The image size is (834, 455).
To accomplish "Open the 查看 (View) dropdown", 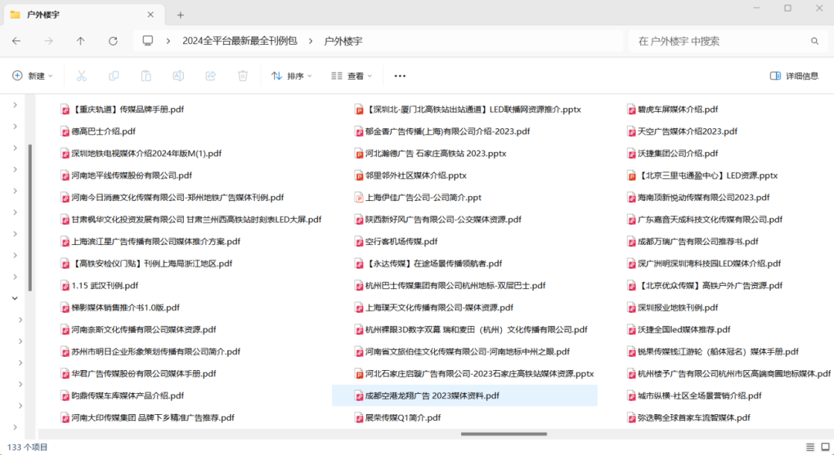I will click(351, 76).
